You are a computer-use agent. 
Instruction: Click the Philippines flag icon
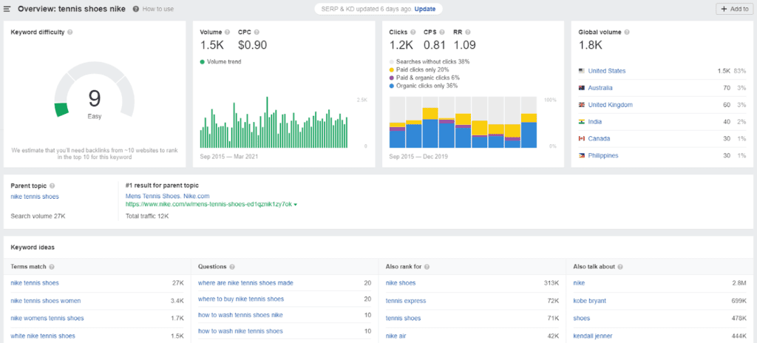[582, 155]
